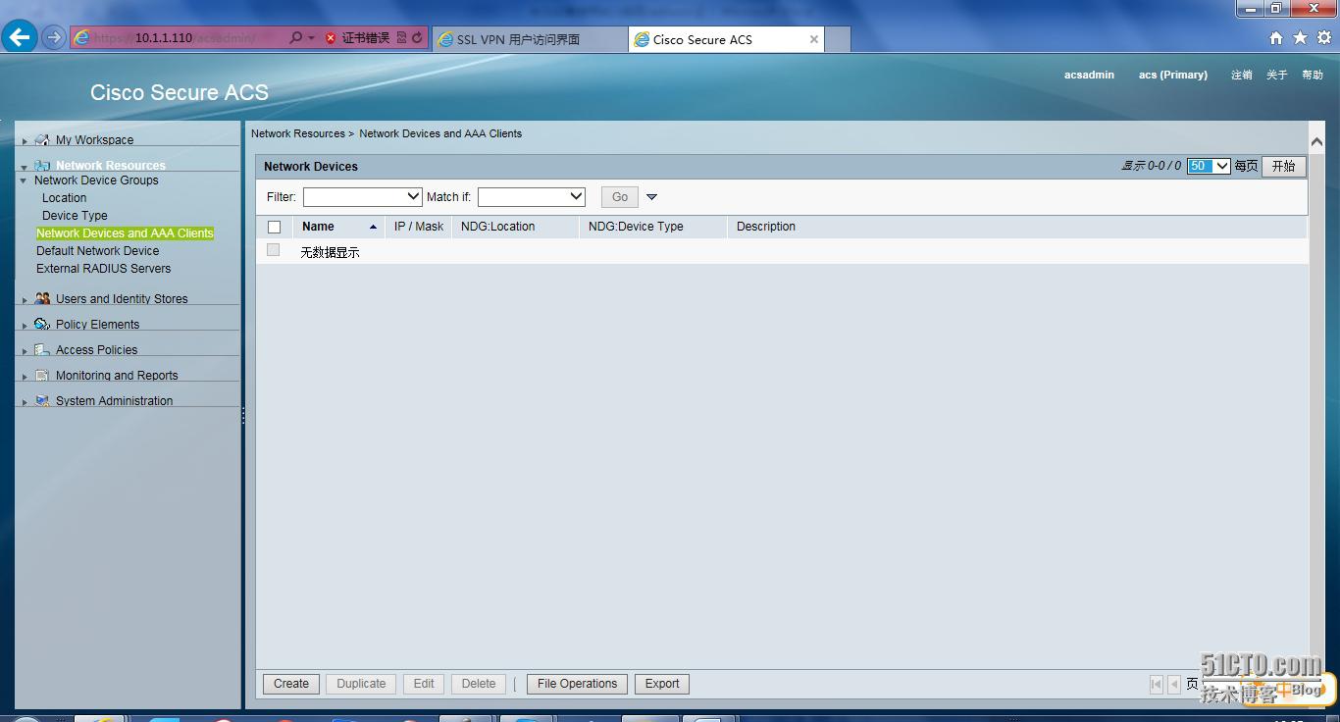Click the 帮助 help link
1340x722 pixels.
tap(1313, 75)
